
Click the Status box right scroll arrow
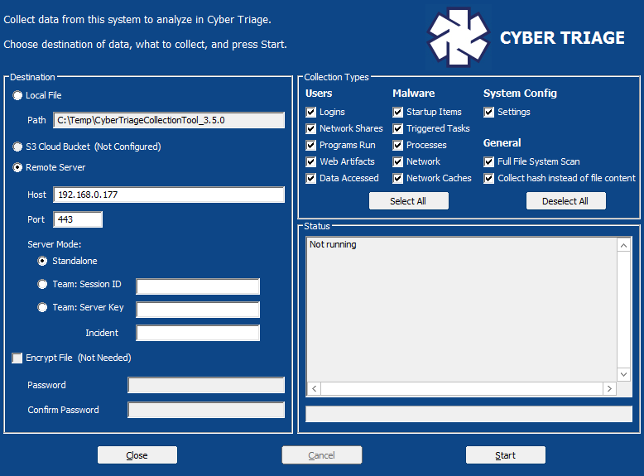click(609, 389)
